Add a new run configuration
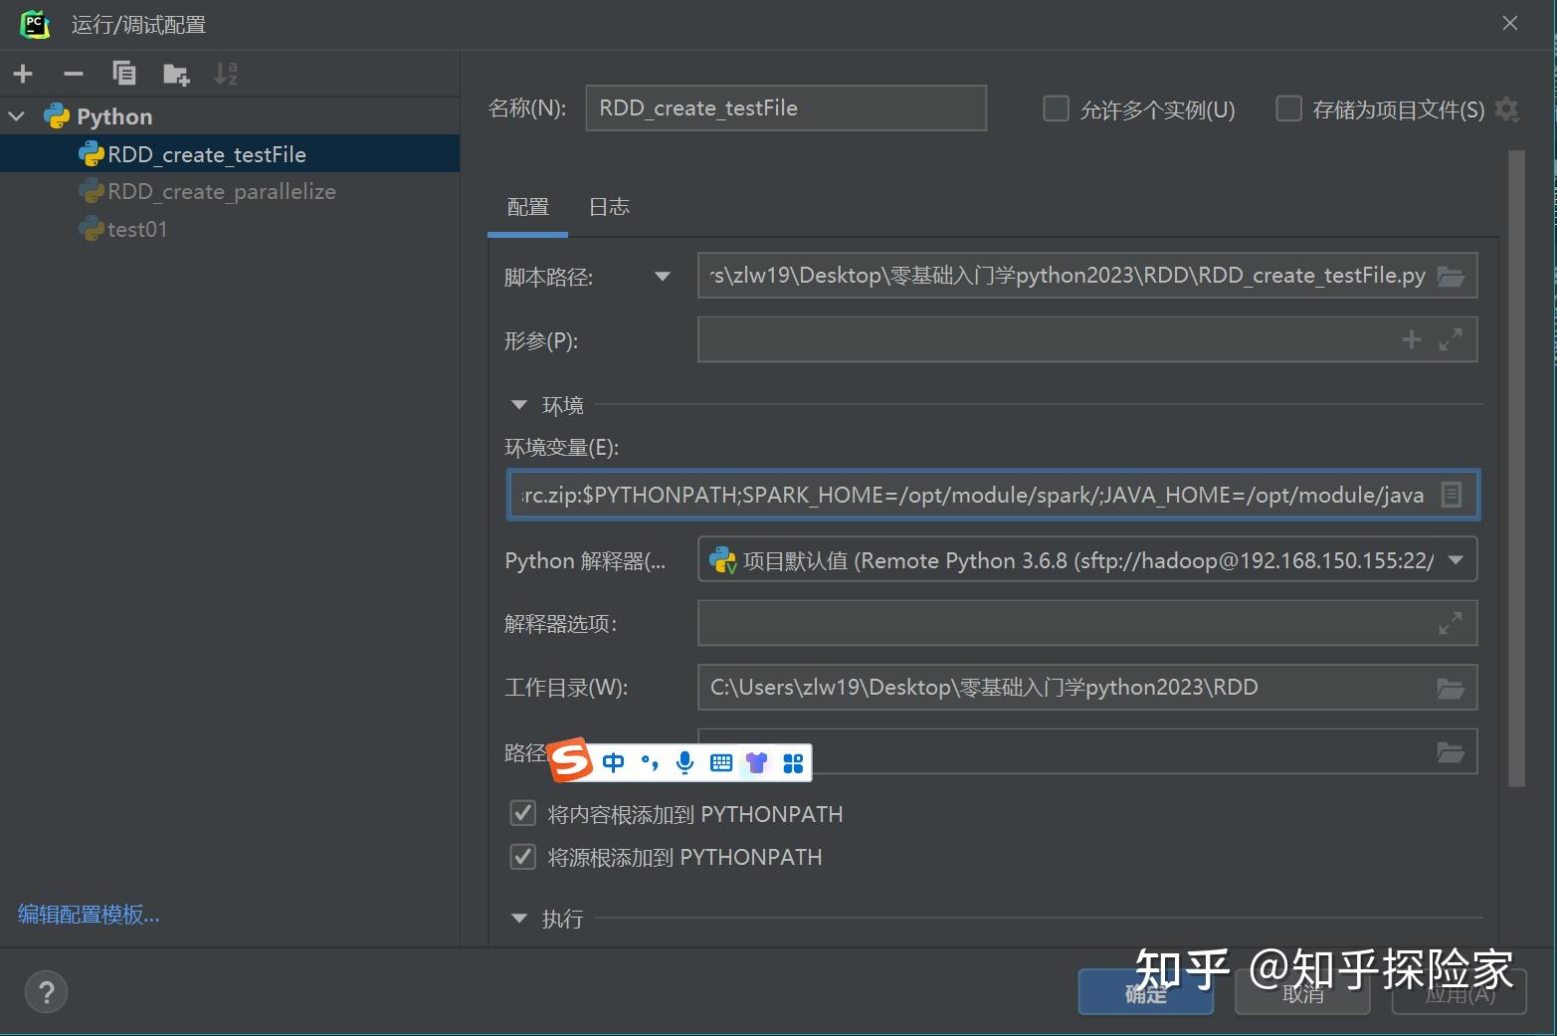 [22, 73]
